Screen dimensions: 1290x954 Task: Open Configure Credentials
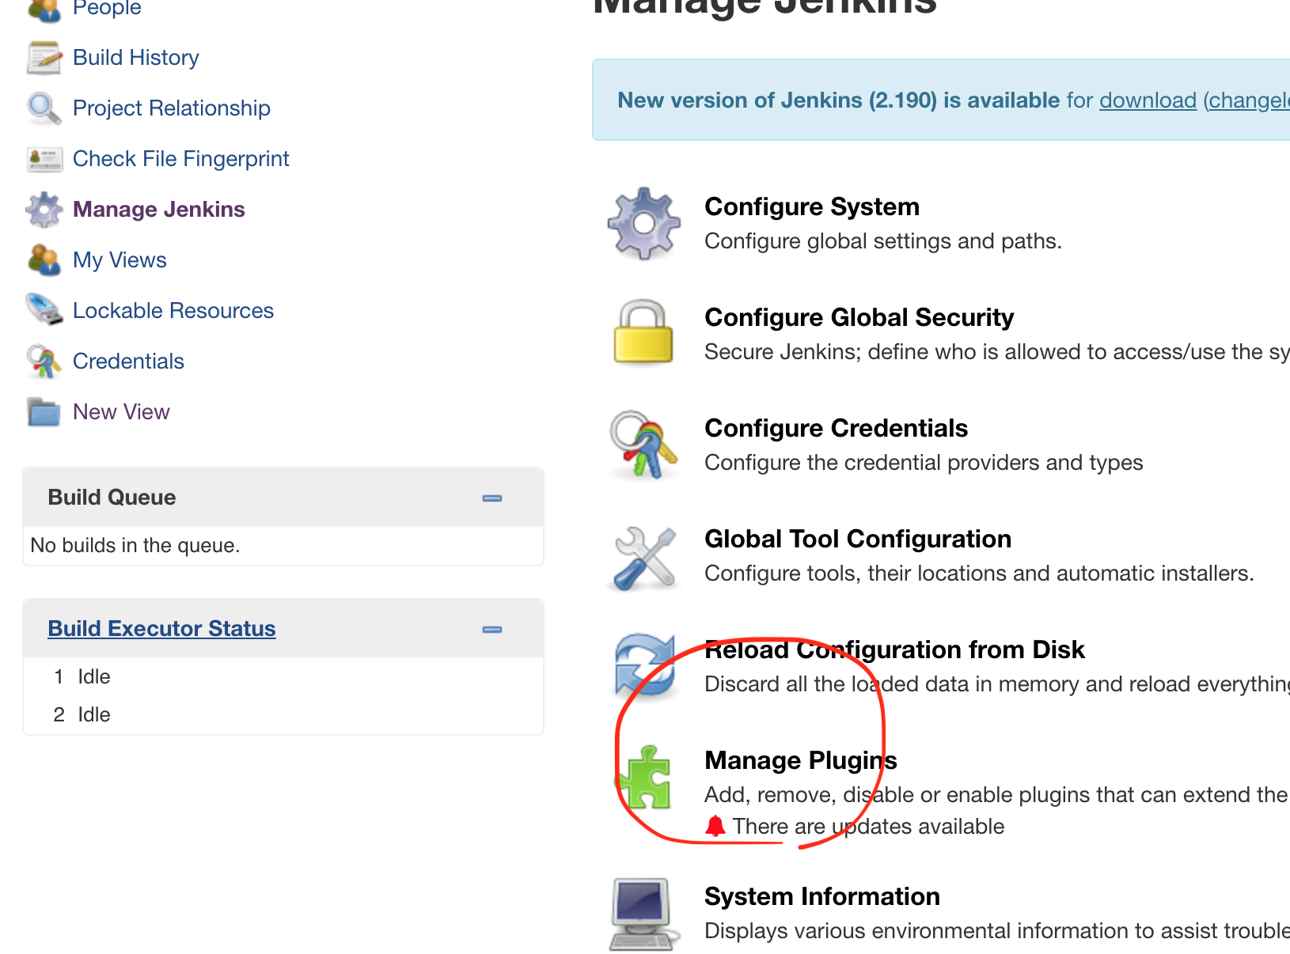pyautogui.click(x=837, y=428)
